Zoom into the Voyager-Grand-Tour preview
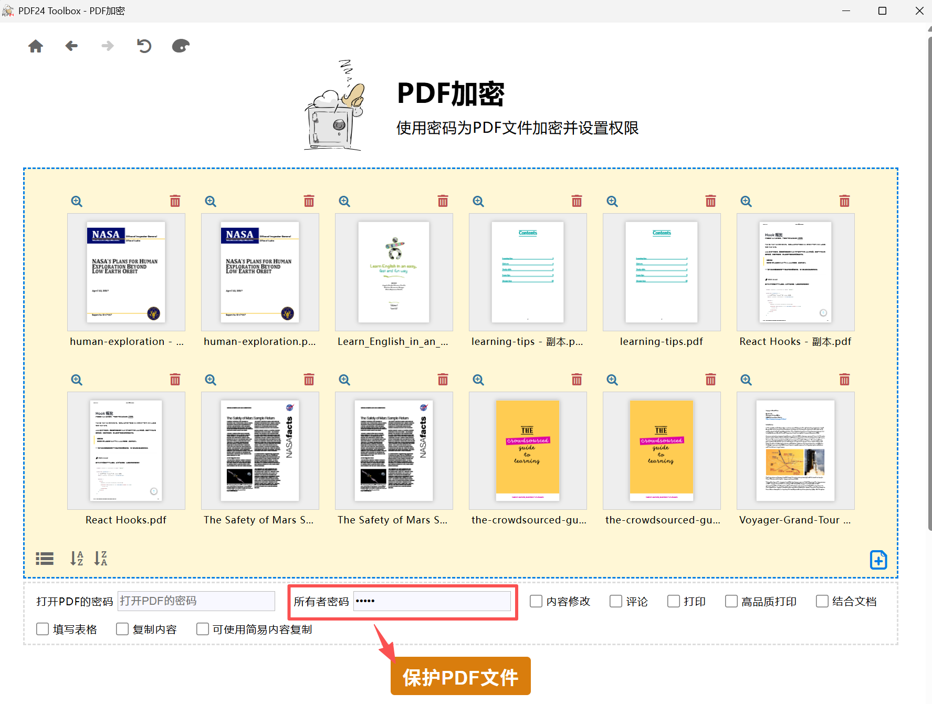The width and height of the screenshot is (932, 704). tap(746, 379)
